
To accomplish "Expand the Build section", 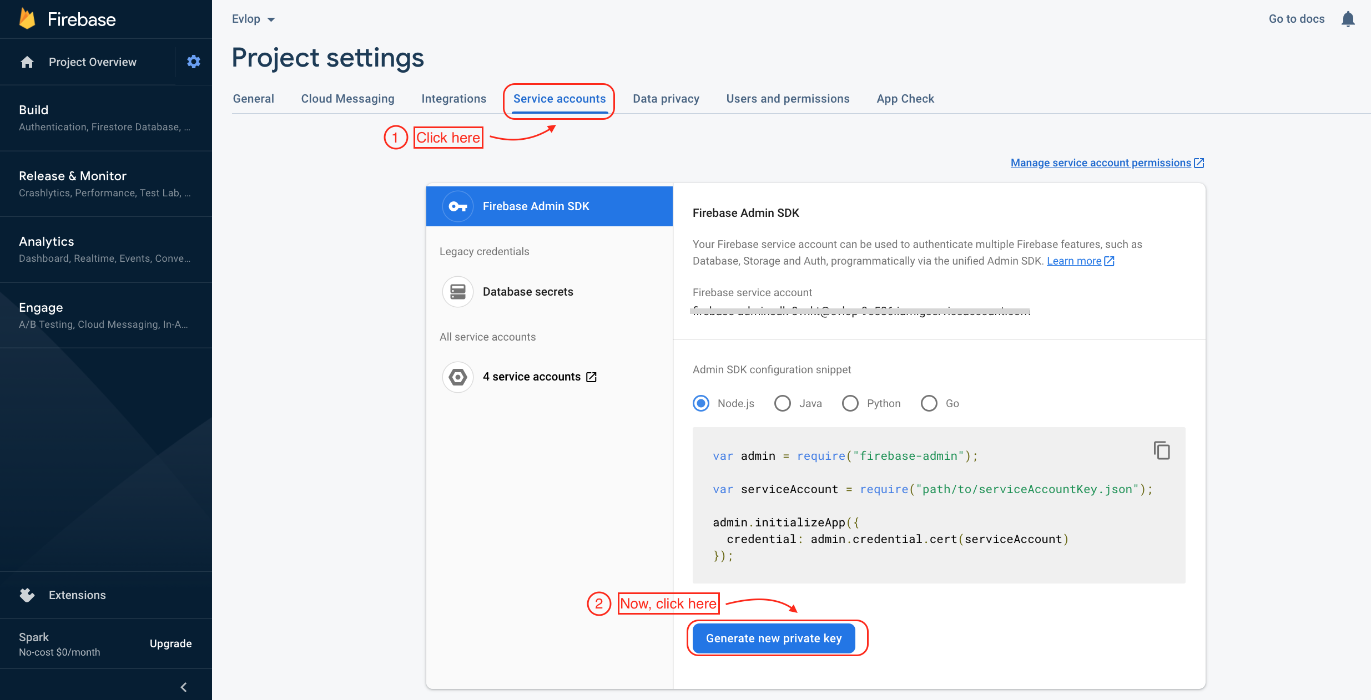I will (x=105, y=118).
